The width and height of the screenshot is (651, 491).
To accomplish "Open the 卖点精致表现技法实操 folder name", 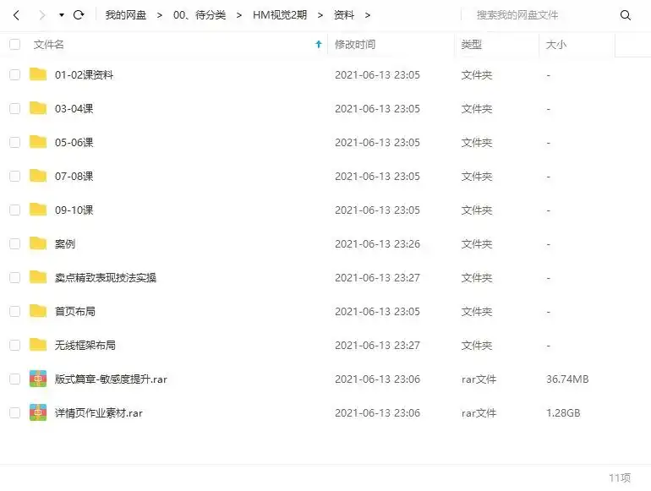I will point(106,278).
